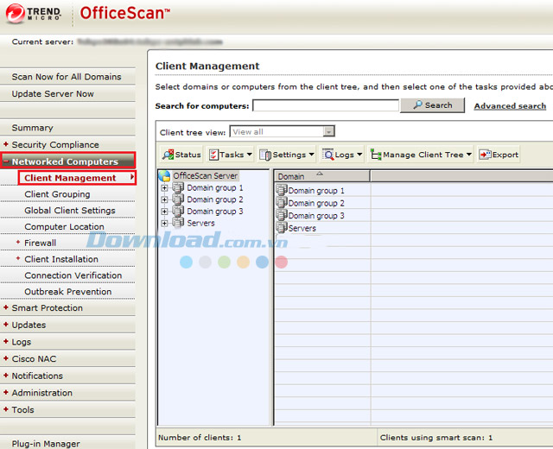Open Computer Location page
Image resolution: width=553 pixels, height=449 pixels.
[x=64, y=226]
